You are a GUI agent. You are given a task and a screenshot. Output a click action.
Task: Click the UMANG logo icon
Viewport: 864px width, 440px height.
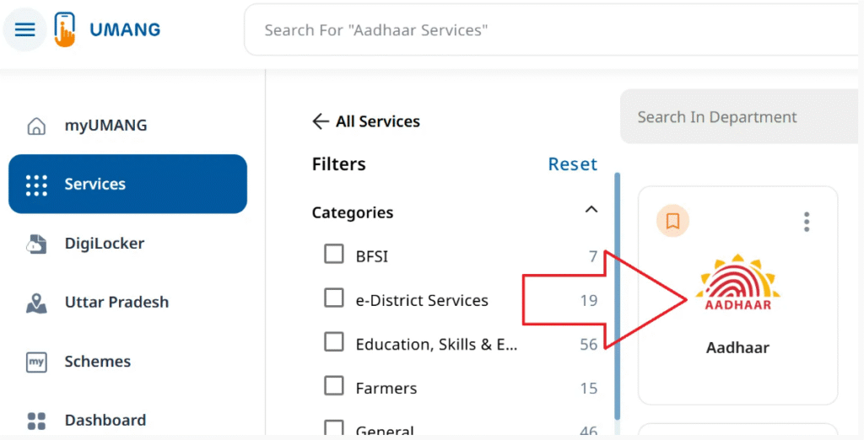click(x=65, y=30)
